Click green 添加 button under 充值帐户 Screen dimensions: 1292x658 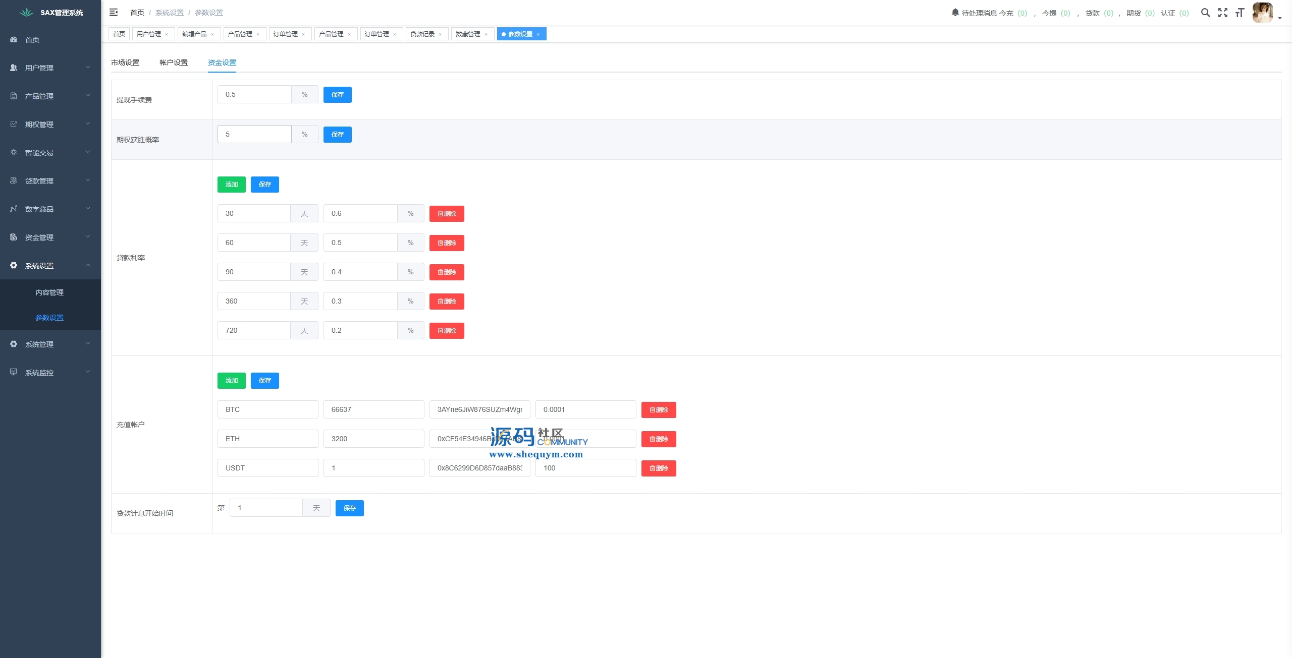(231, 381)
